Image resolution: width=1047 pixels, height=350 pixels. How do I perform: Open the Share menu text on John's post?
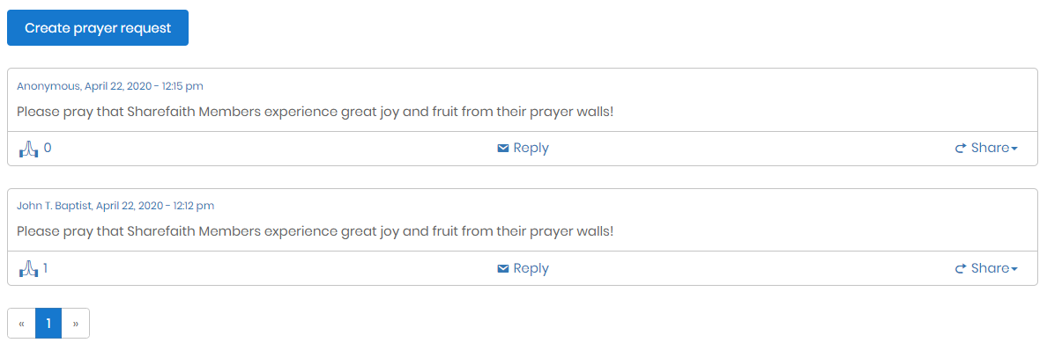(x=991, y=269)
